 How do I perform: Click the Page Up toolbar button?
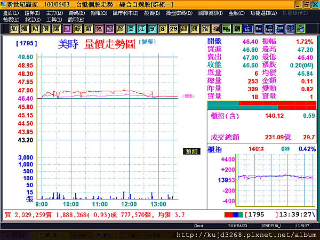coord(269,29)
